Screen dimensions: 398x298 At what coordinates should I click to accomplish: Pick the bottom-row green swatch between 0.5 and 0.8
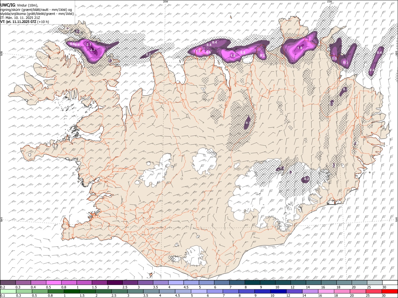click(40, 291)
